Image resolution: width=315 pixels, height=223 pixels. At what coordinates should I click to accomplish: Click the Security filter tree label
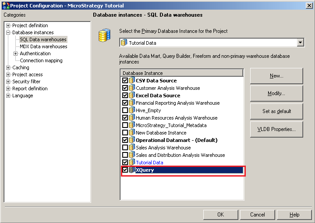coord(26,81)
